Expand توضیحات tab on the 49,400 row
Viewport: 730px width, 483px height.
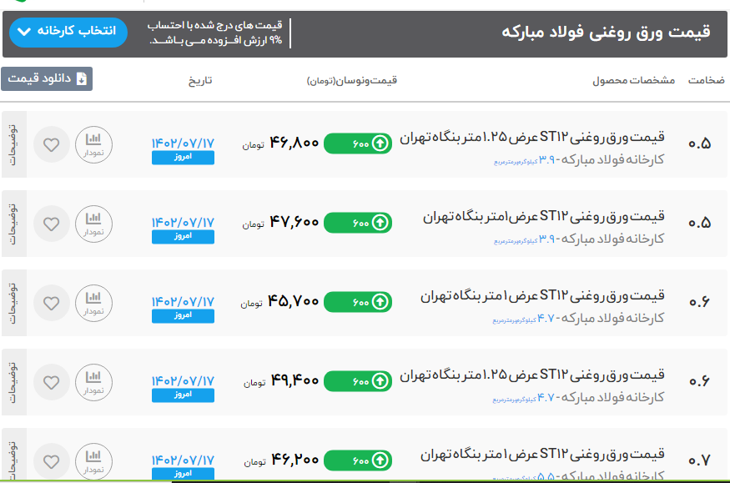click(13, 382)
